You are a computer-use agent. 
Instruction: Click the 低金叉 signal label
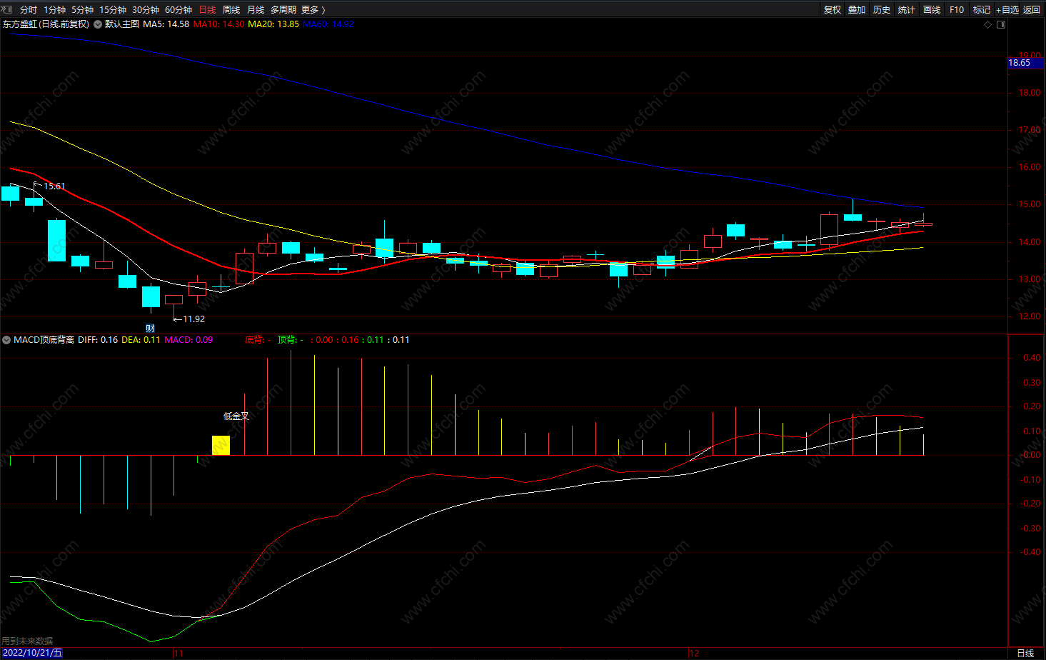tap(236, 416)
